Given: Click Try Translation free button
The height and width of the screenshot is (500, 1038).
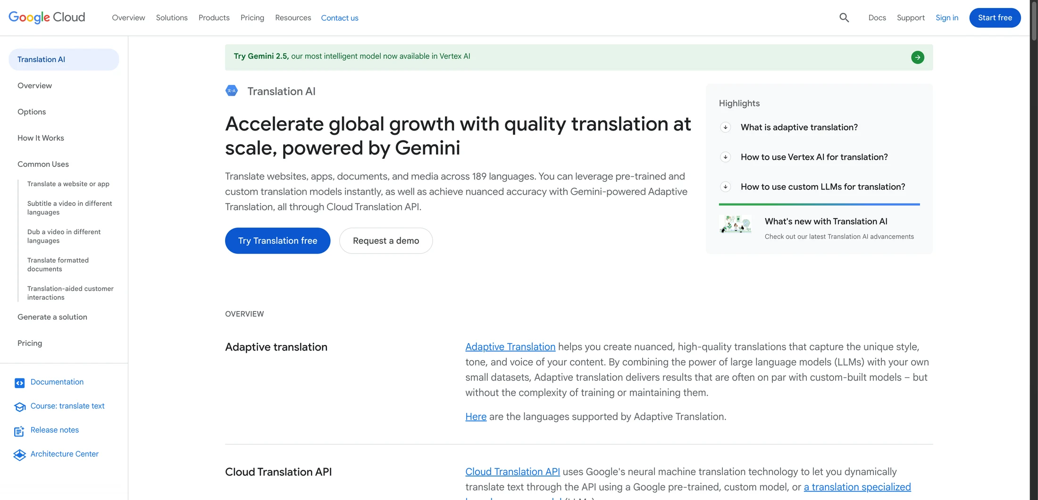Looking at the screenshot, I should click(277, 241).
